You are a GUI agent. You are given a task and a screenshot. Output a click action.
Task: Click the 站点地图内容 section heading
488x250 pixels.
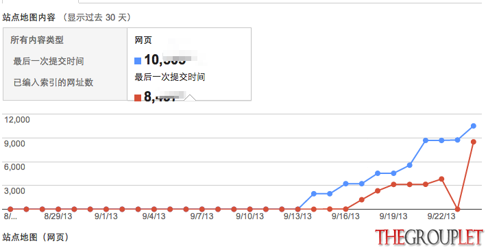pyautogui.click(x=29, y=17)
